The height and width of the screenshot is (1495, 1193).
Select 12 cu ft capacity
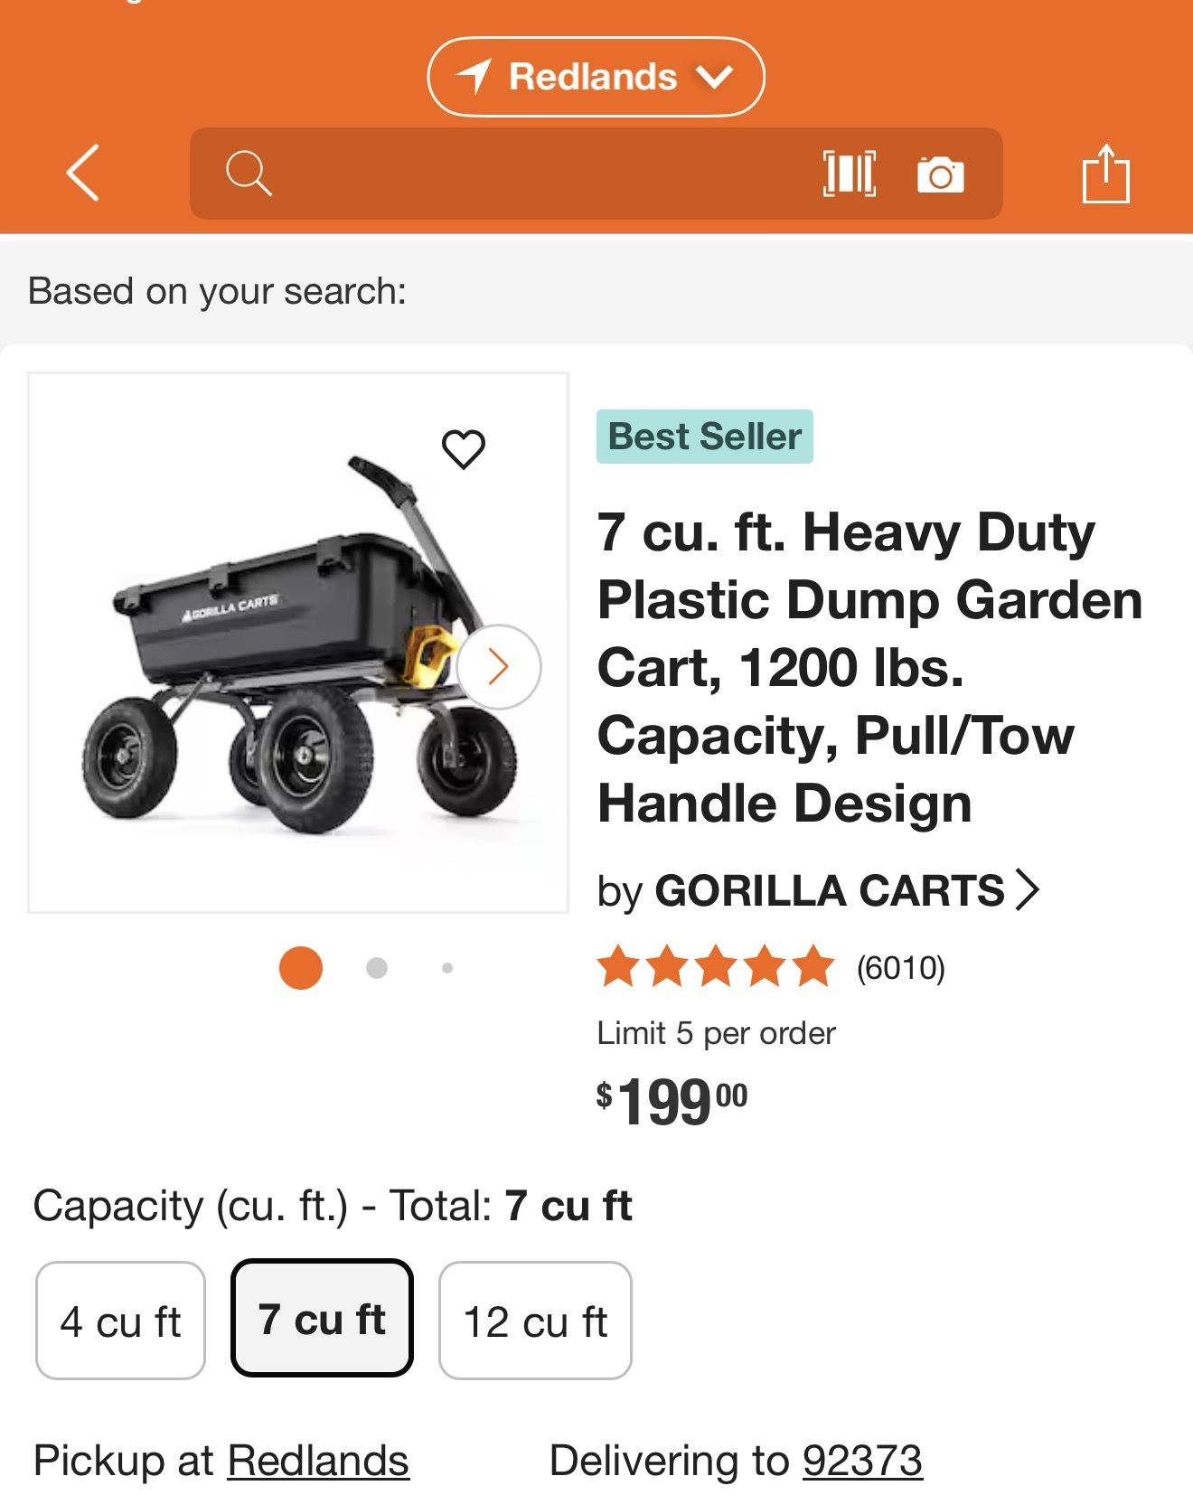tap(535, 1321)
